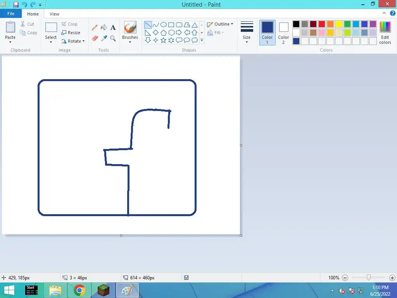397x298 pixels.
Task: Click the Resize button
Action: coord(71,33)
